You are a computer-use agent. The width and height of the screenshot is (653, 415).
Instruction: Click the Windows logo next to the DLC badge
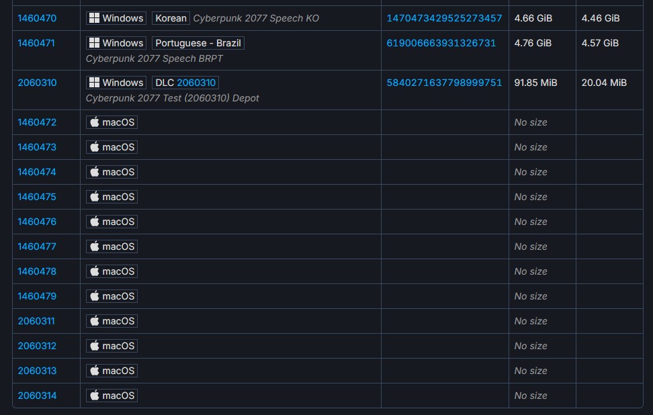click(94, 83)
